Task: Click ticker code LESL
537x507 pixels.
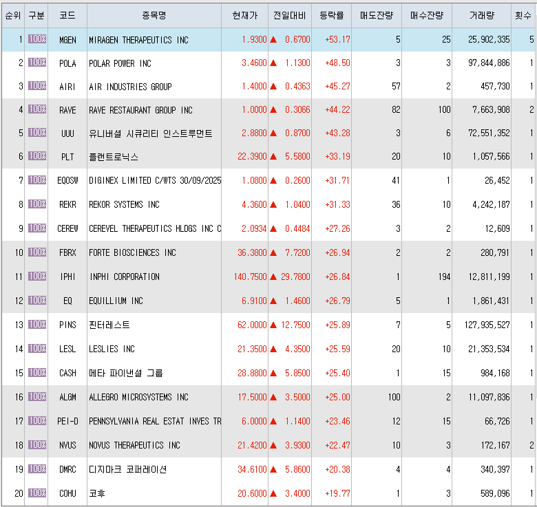Action: point(67,349)
